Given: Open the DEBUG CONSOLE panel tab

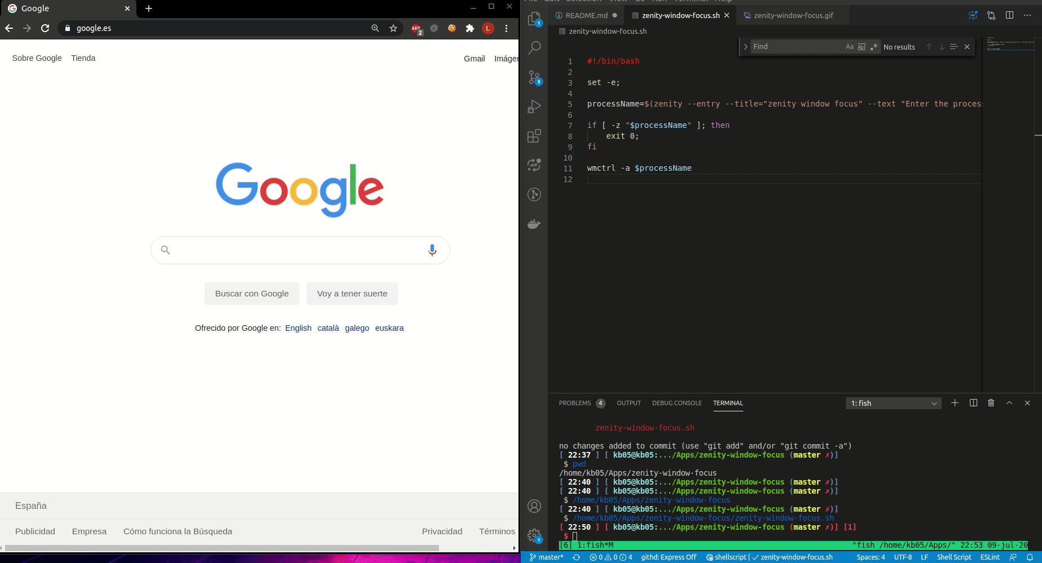Looking at the screenshot, I should (x=677, y=403).
